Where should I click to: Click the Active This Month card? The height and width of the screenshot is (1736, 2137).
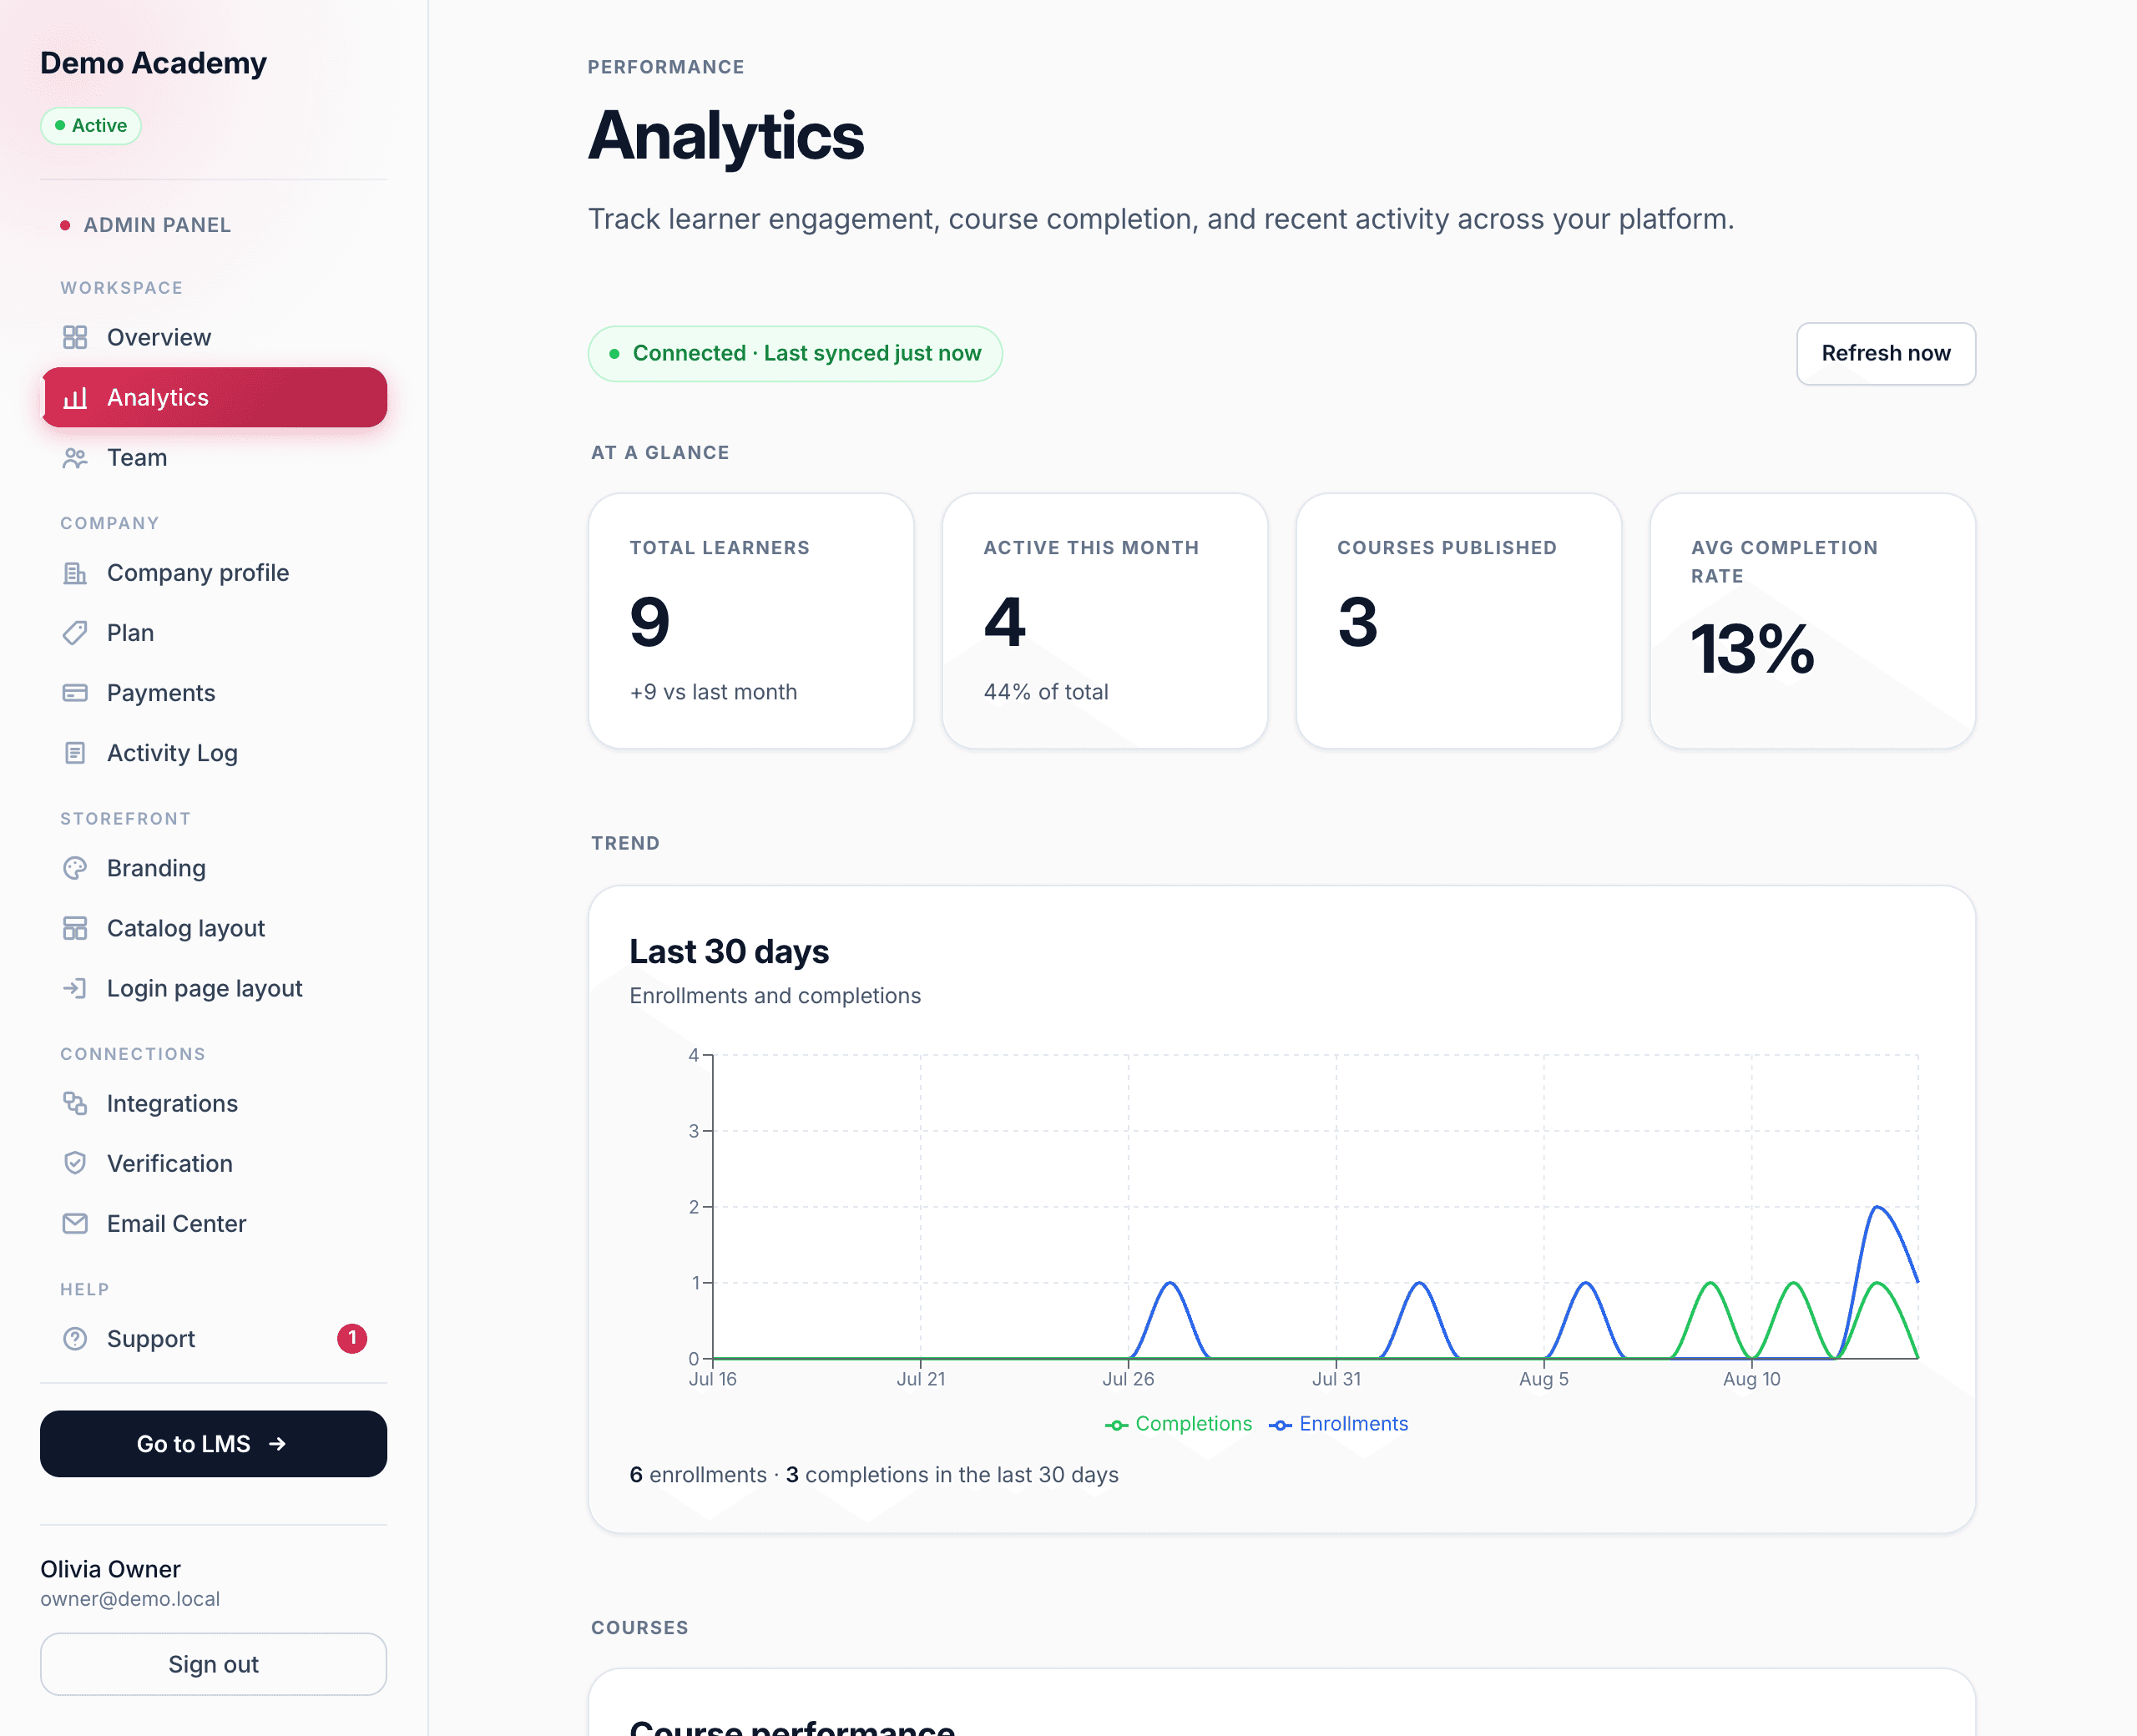click(1105, 621)
